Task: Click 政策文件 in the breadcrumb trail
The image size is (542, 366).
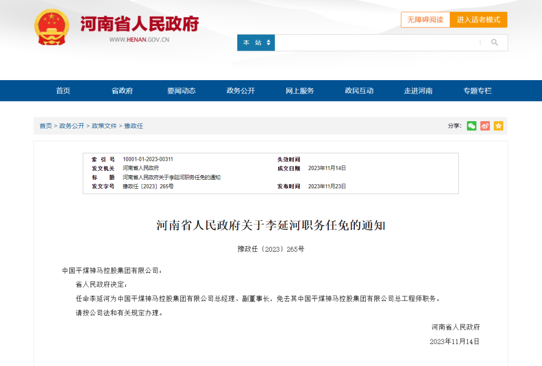Action: [104, 126]
